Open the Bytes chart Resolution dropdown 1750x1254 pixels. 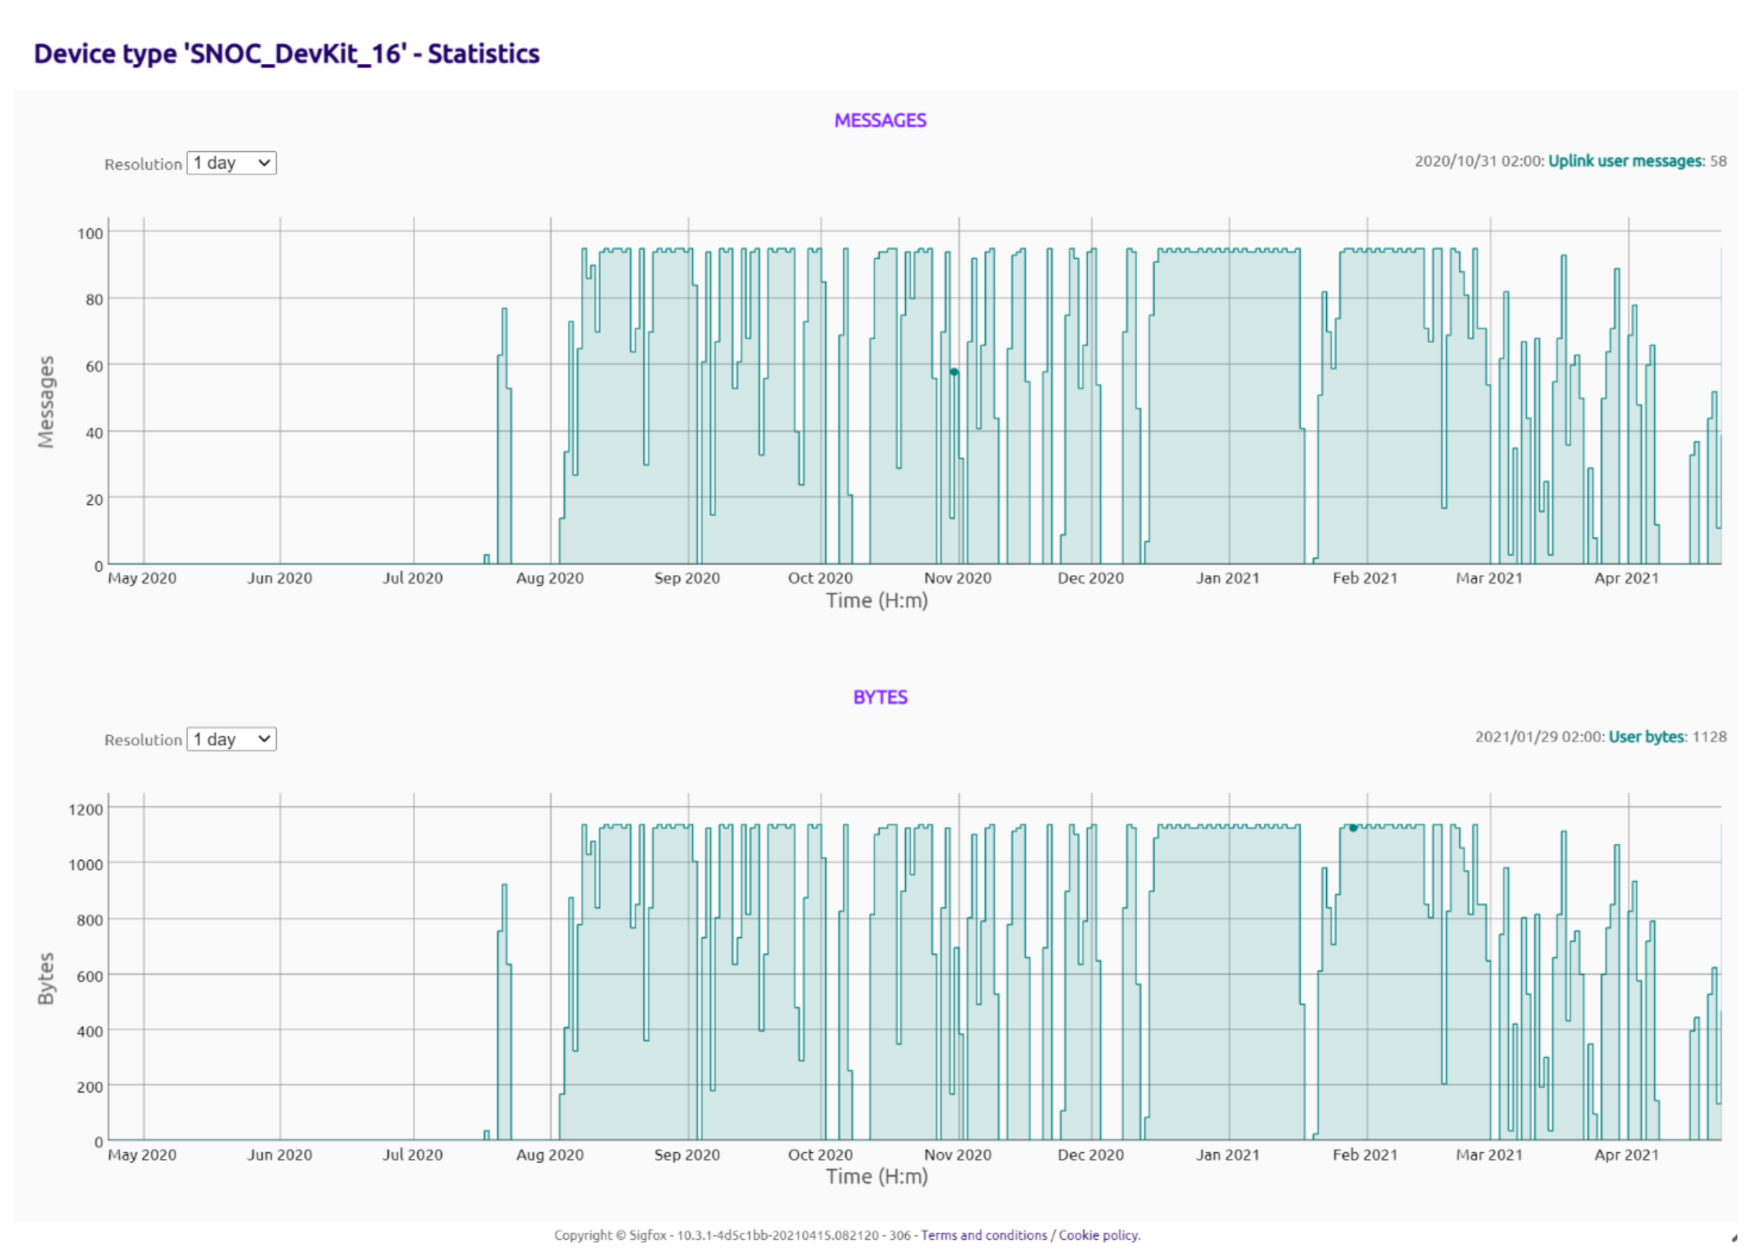[230, 739]
